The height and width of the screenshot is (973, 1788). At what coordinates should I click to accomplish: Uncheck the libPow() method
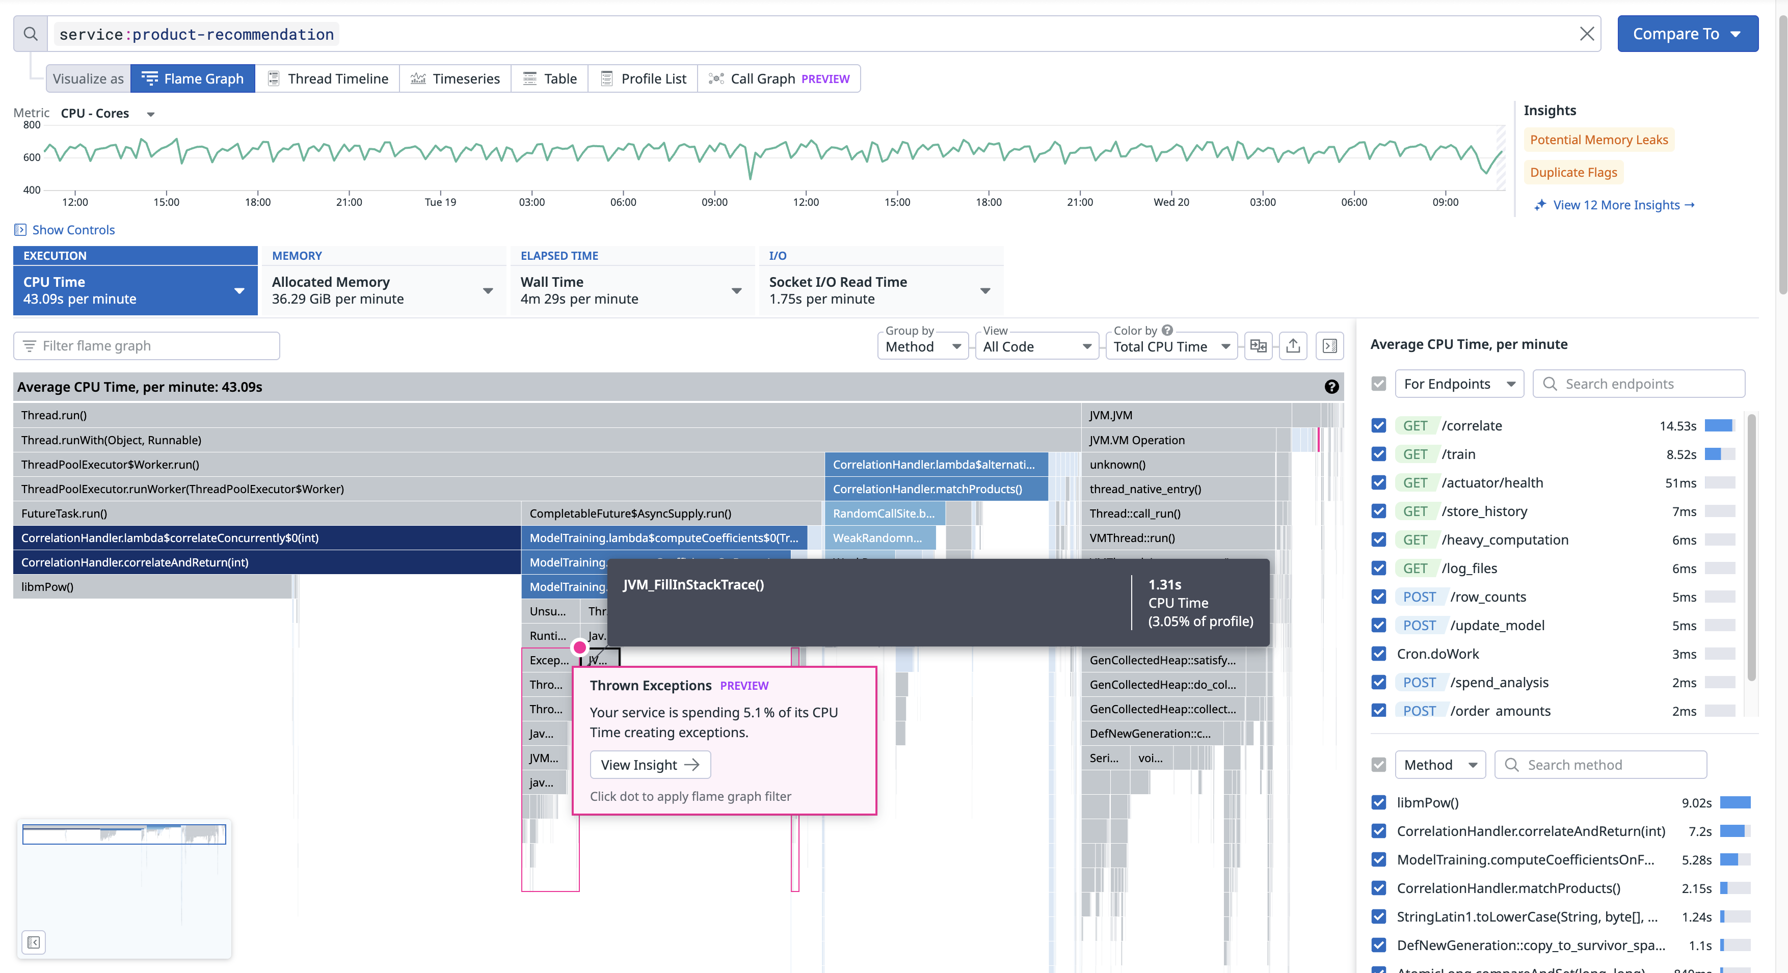1378,802
